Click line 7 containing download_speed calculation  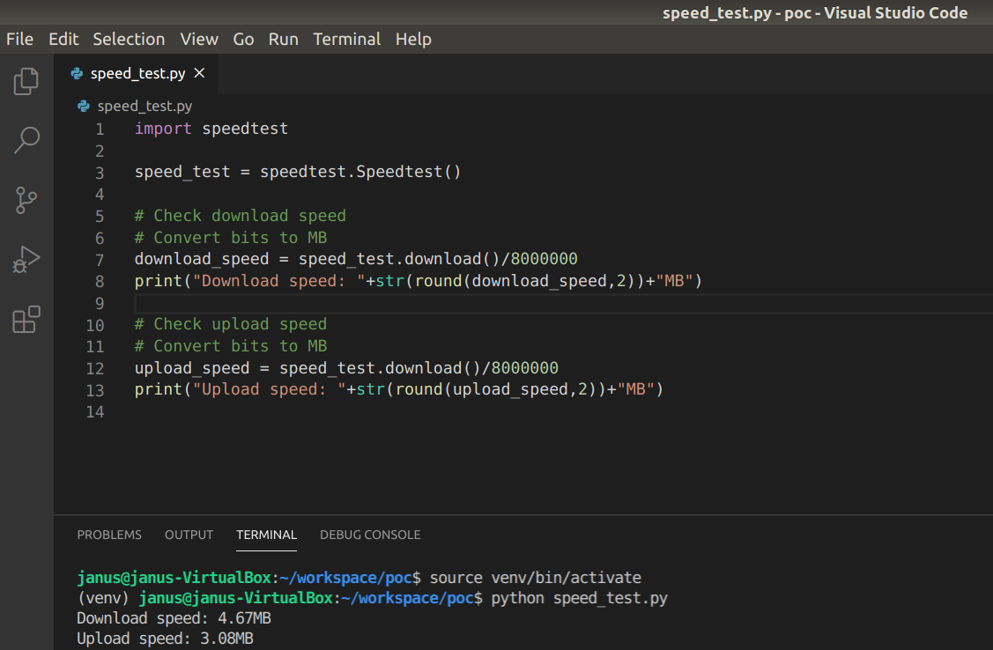click(x=355, y=258)
